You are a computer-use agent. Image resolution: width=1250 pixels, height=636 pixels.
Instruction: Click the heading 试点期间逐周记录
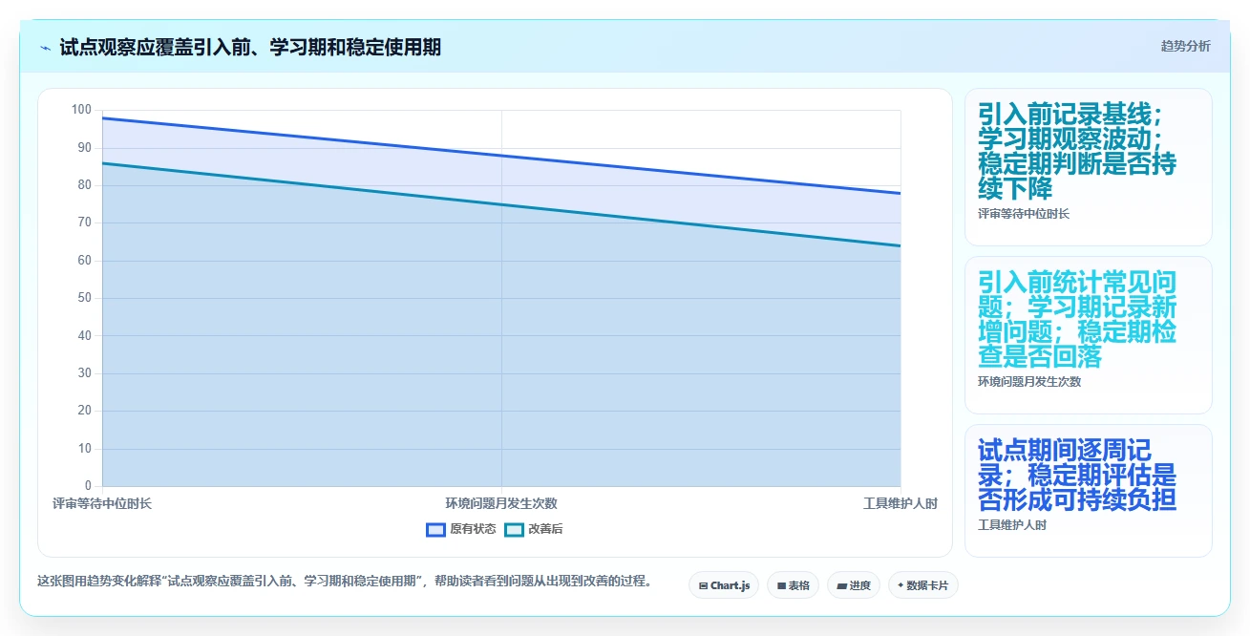point(1077,475)
